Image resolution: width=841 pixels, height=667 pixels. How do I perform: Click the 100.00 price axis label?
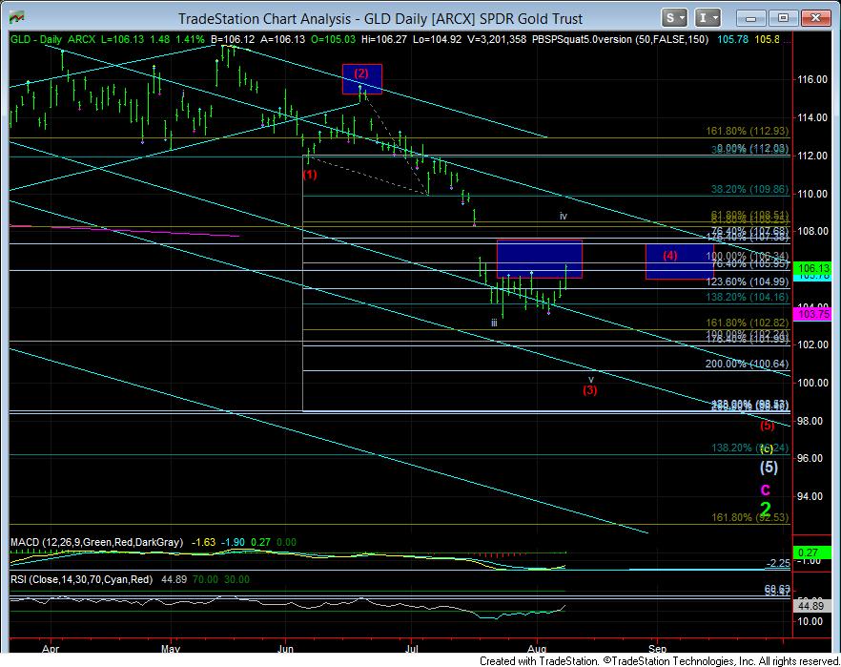click(812, 383)
